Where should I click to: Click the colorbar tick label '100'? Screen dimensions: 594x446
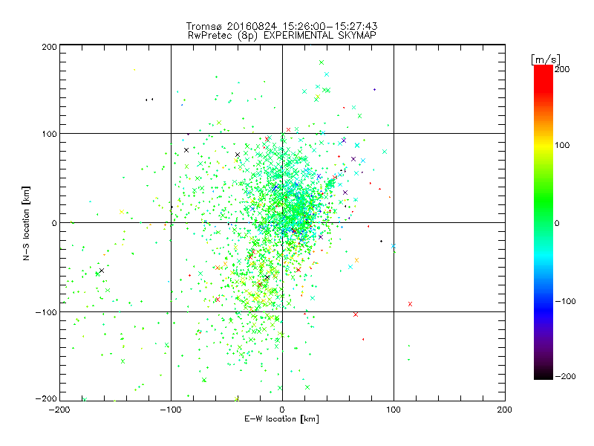(562, 145)
